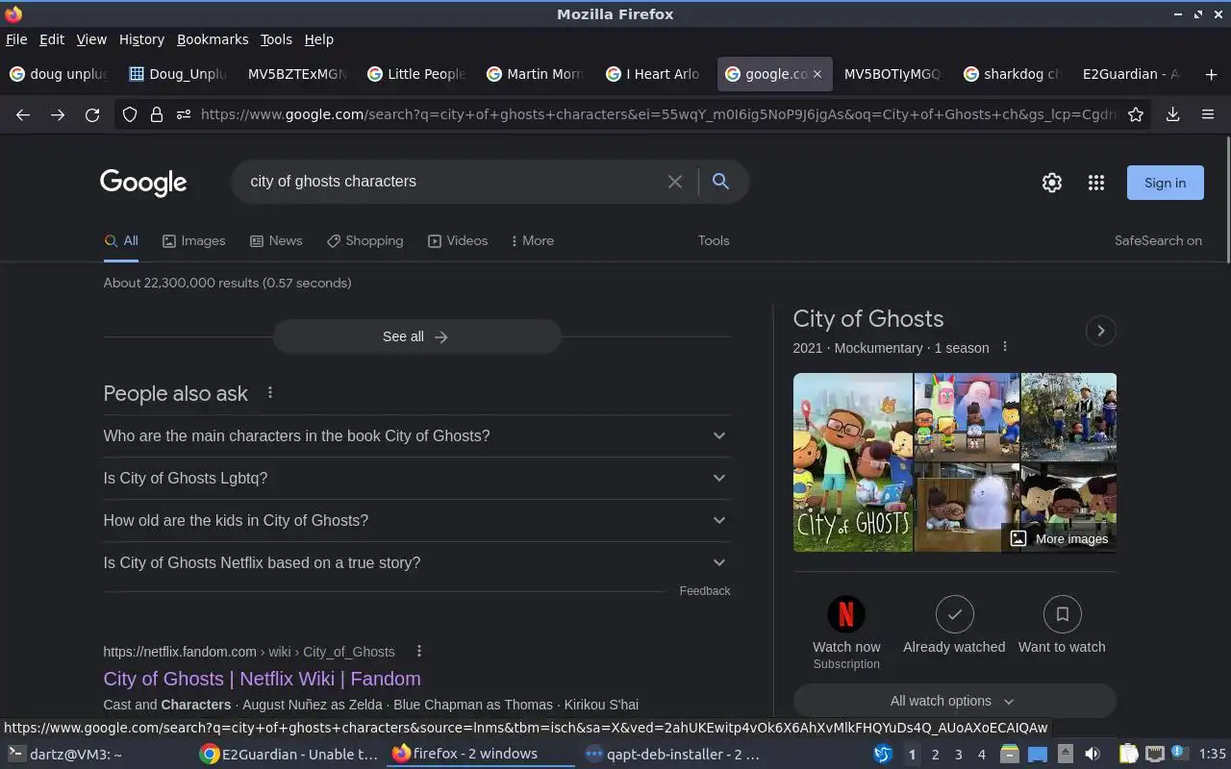Click the update notifier tray icon

[x=1179, y=755]
